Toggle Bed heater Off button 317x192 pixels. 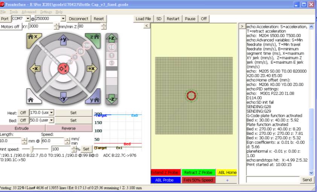tap(23, 120)
